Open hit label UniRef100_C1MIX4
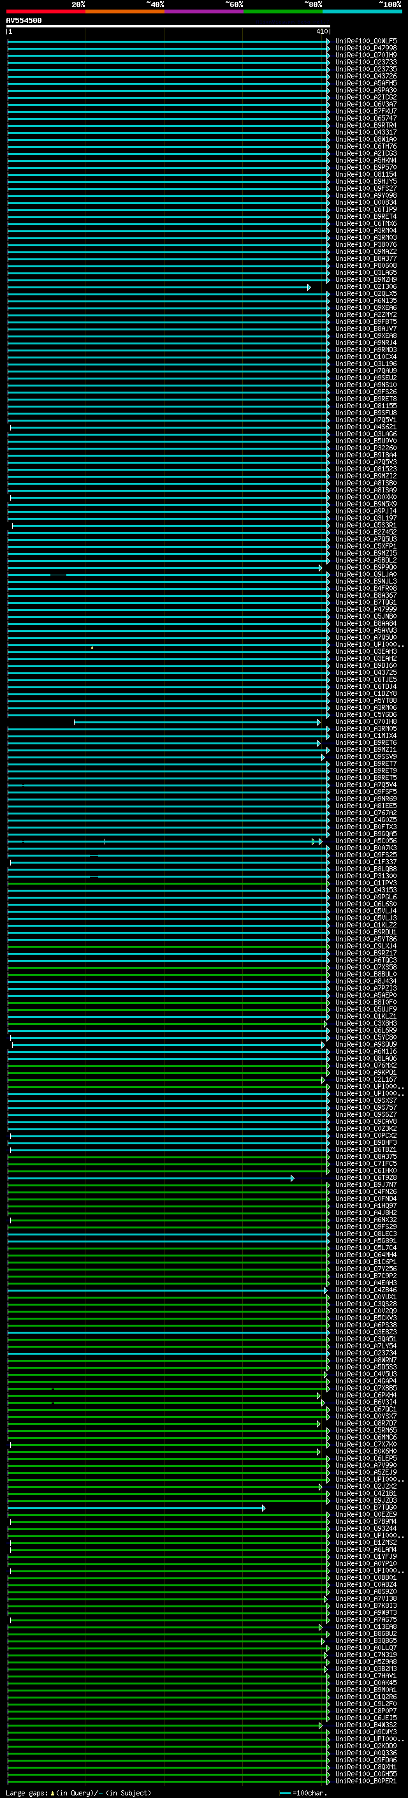Viewport: 408px width, 1798px height. click(365, 737)
